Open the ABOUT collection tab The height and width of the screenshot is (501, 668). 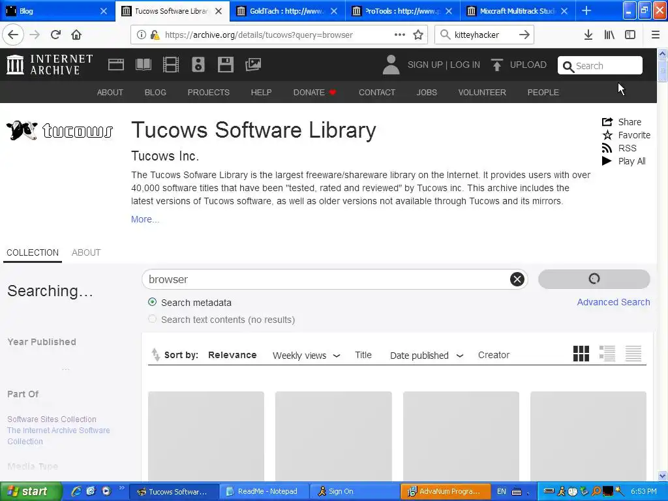tap(86, 252)
